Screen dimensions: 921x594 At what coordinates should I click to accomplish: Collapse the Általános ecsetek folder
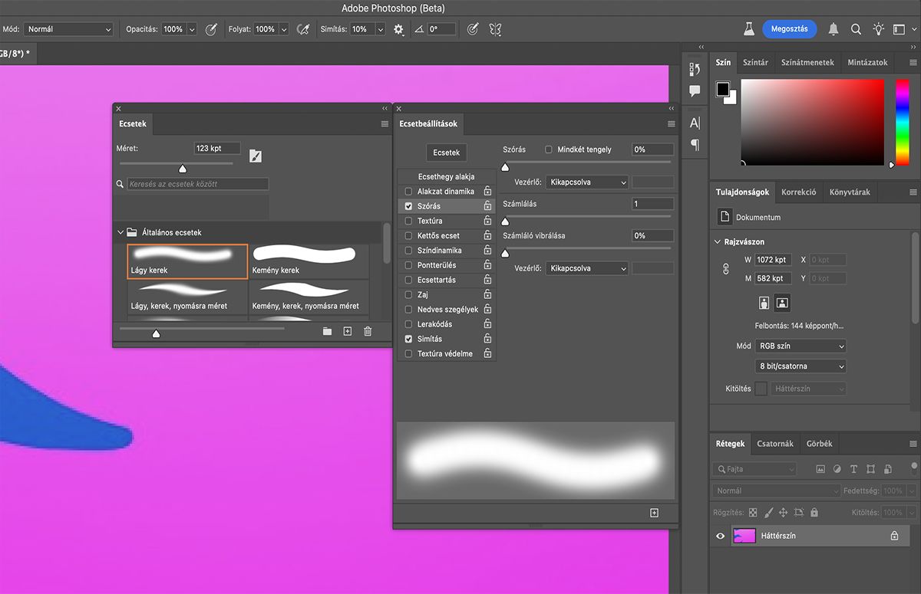[120, 232]
